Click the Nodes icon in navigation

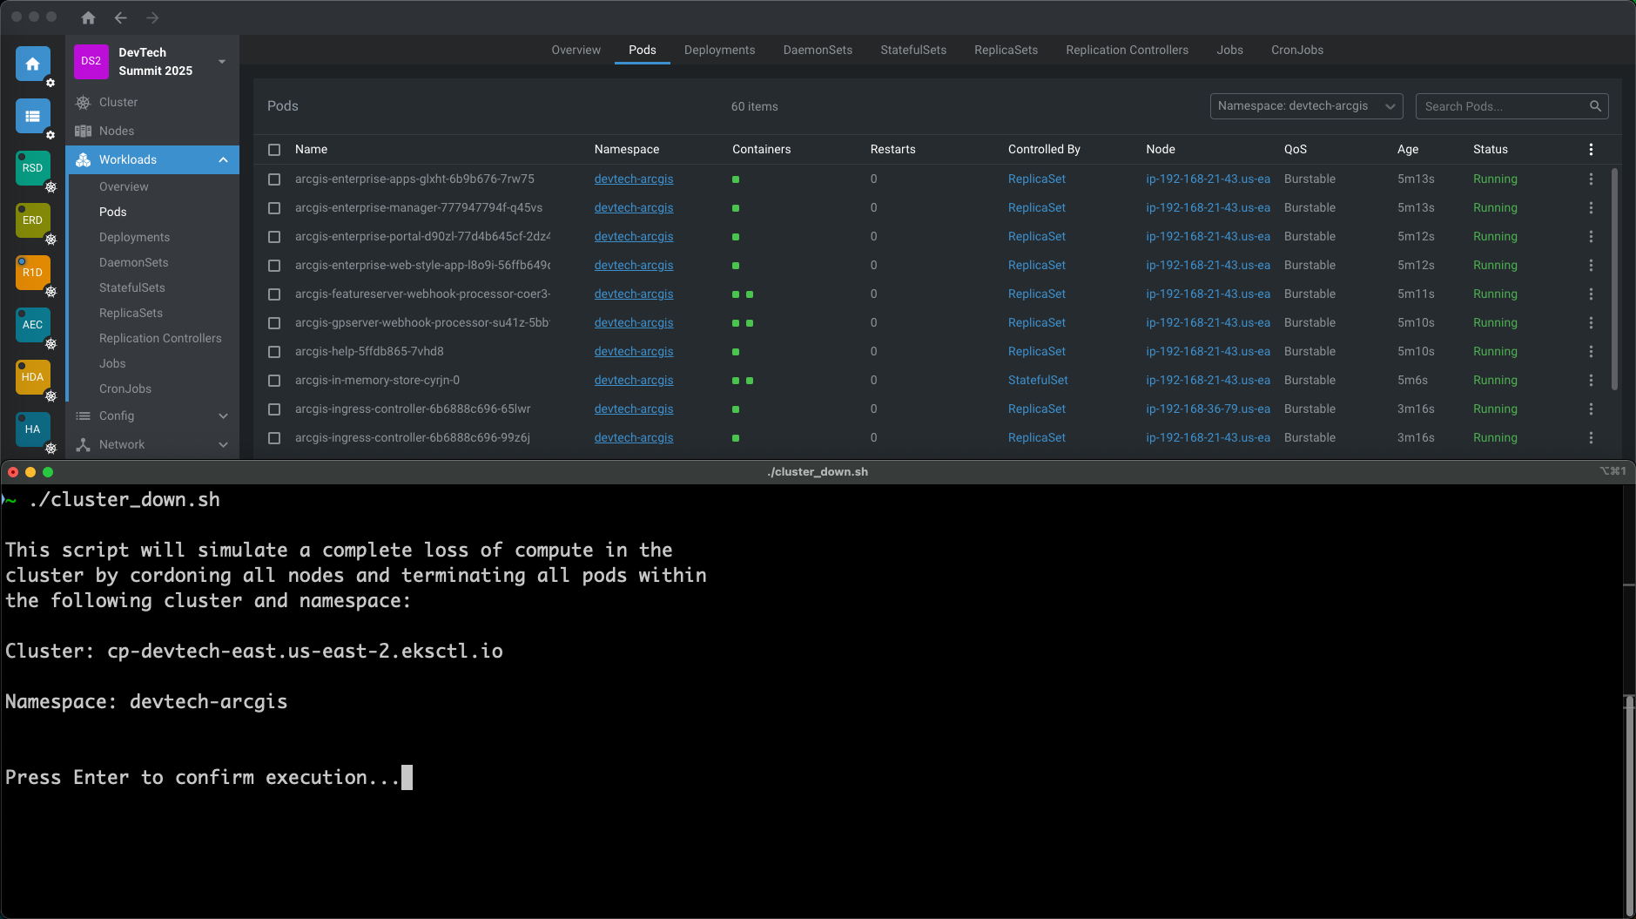point(84,130)
